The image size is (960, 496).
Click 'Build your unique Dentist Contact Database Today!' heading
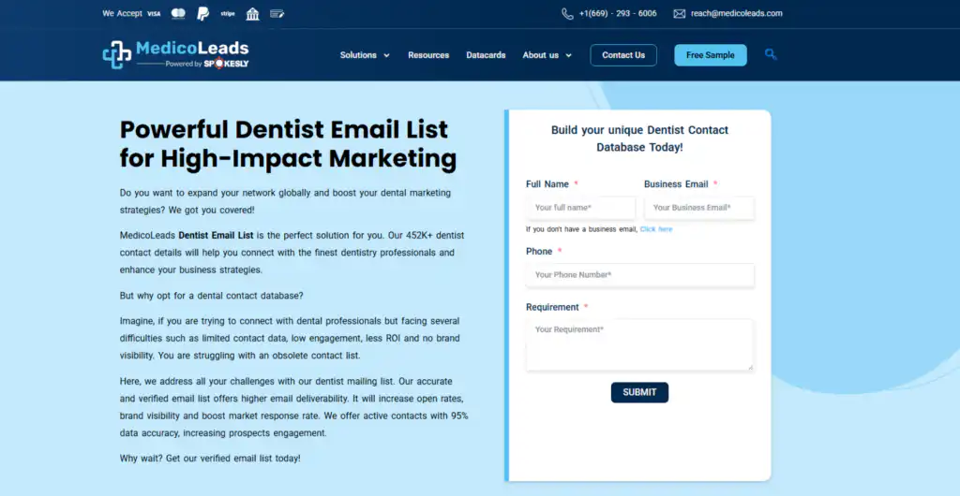point(639,139)
